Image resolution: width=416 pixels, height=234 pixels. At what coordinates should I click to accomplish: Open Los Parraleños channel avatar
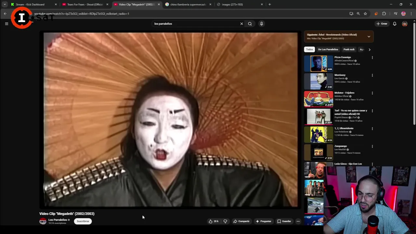(x=43, y=221)
